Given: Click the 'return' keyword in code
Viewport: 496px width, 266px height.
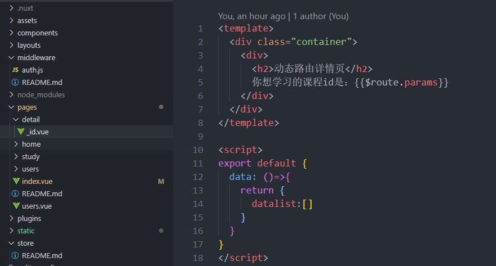Looking at the screenshot, I should tap(257, 190).
